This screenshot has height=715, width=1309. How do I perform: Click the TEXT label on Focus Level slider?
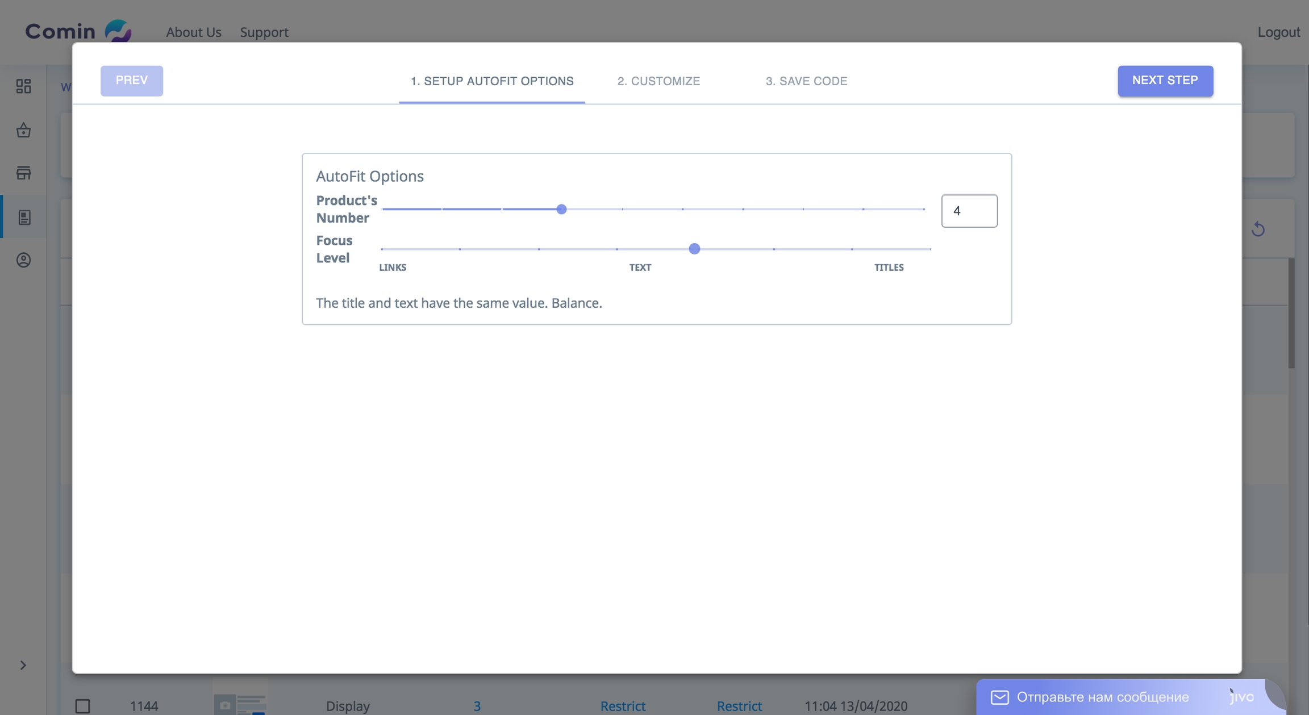[640, 267]
